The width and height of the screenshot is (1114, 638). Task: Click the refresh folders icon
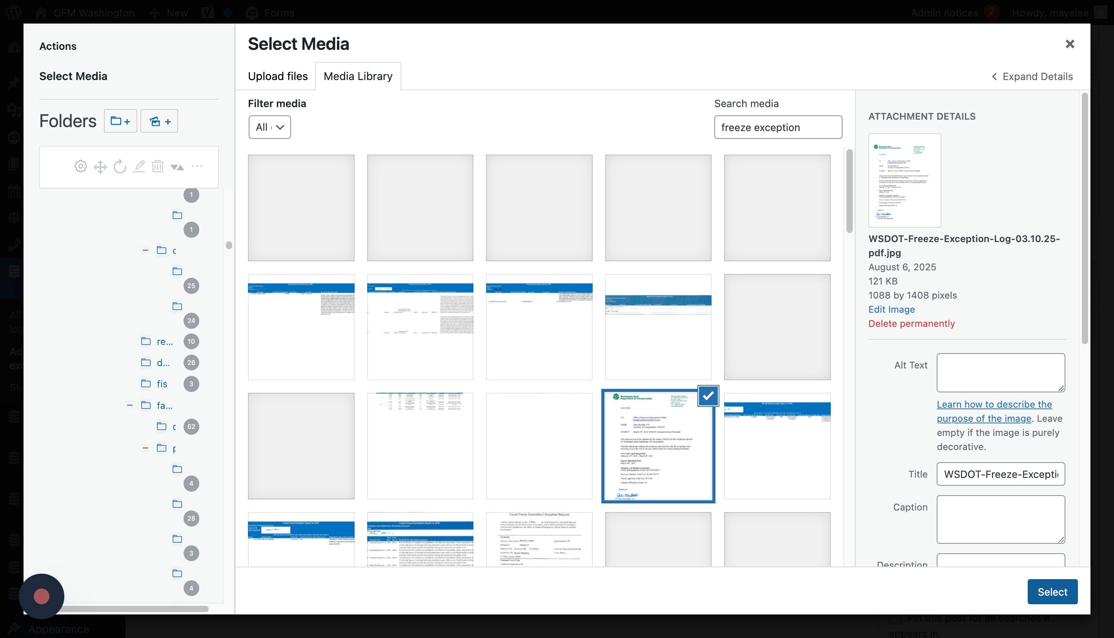click(120, 166)
